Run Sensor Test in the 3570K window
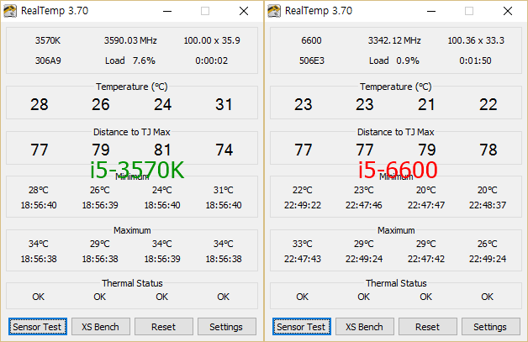Image resolution: width=528 pixels, height=342 pixels. [37, 327]
